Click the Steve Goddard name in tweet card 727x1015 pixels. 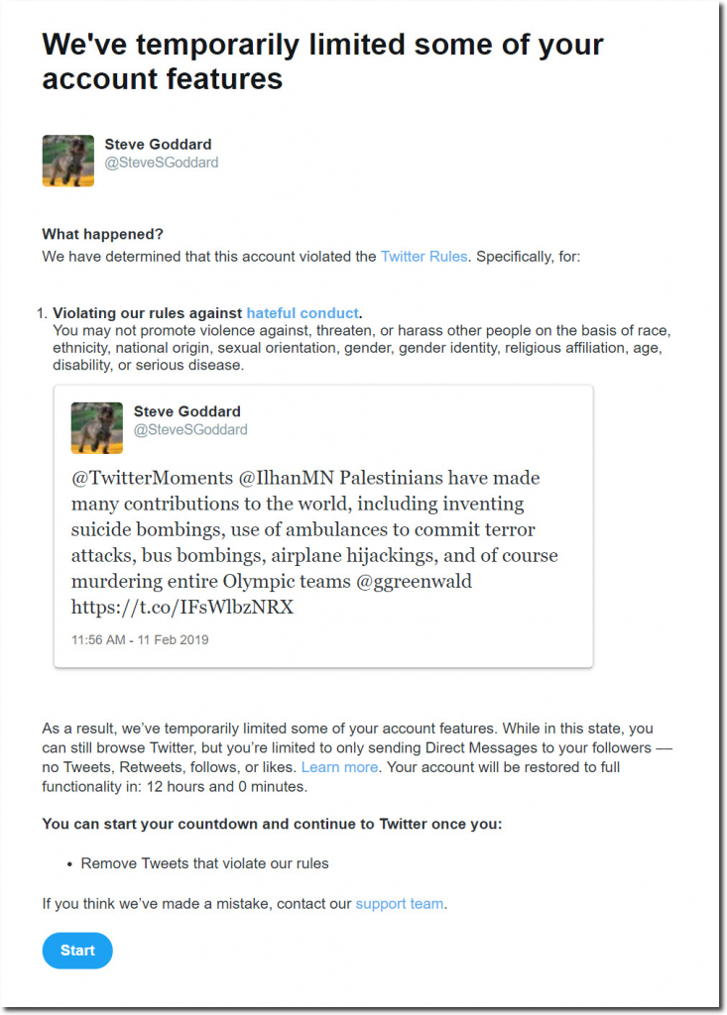186,411
